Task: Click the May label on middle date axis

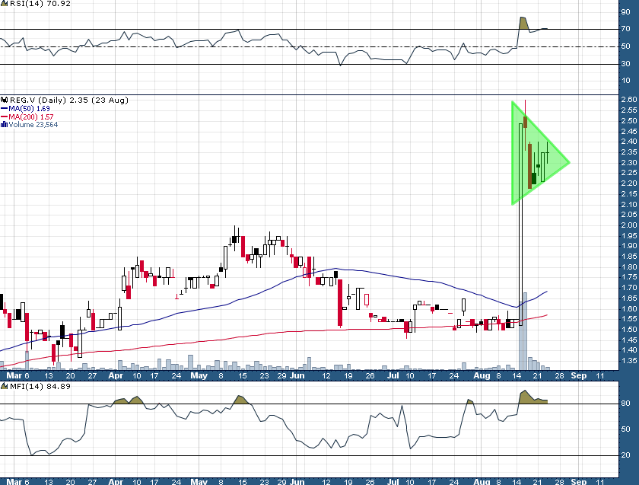Action: coord(198,375)
